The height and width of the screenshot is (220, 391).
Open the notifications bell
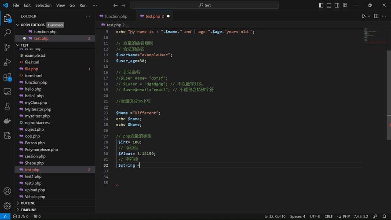click(x=384, y=216)
